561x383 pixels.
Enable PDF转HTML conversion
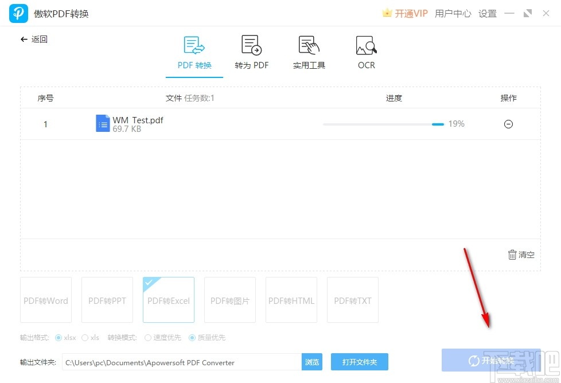[291, 299]
